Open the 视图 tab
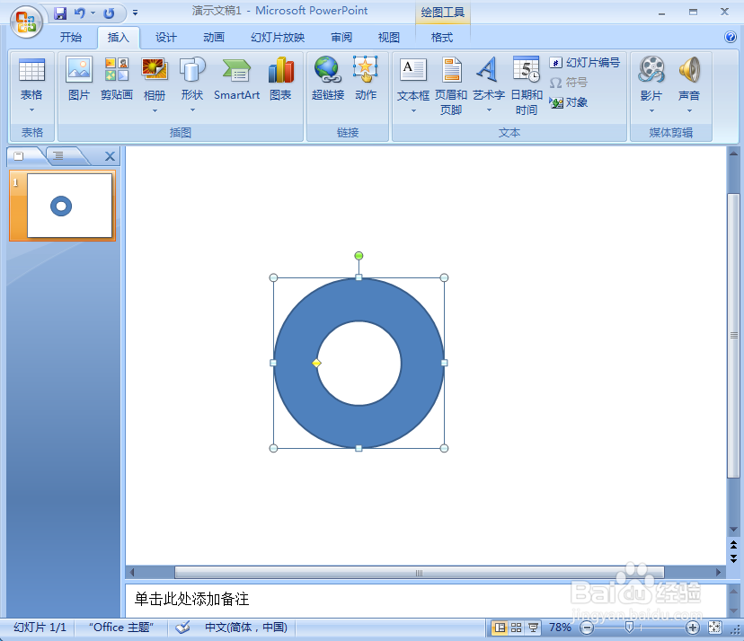 tap(388, 38)
